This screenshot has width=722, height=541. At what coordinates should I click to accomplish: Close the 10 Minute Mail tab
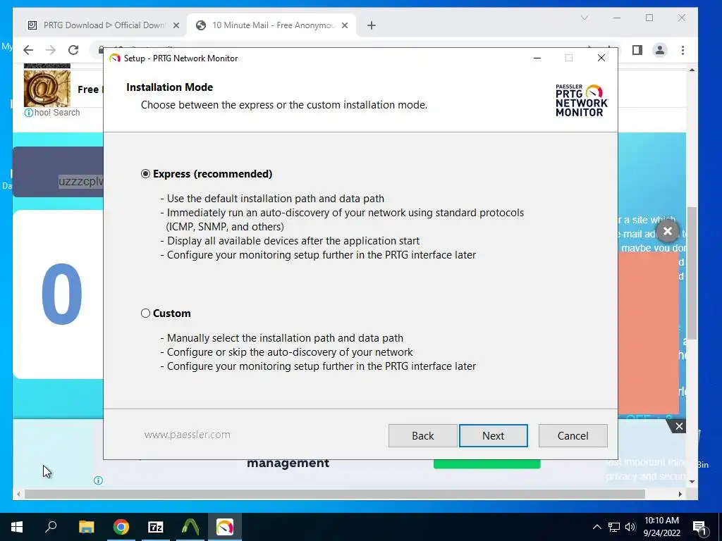[344, 25]
